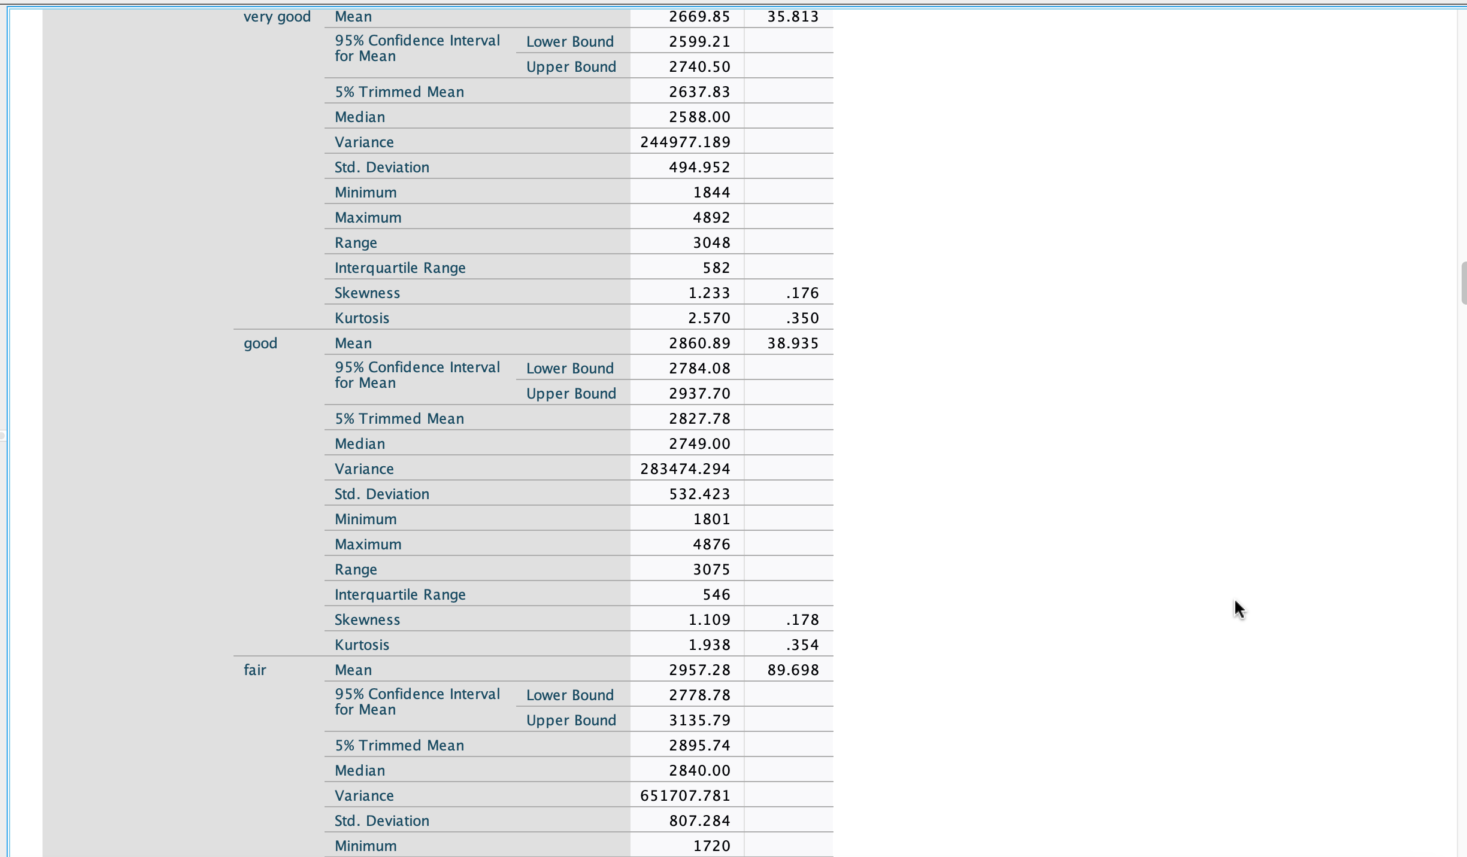Click the vertical scrollbar thumb on right edge
The width and height of the screenshot is (1467, 857).
click(1463, 283)
